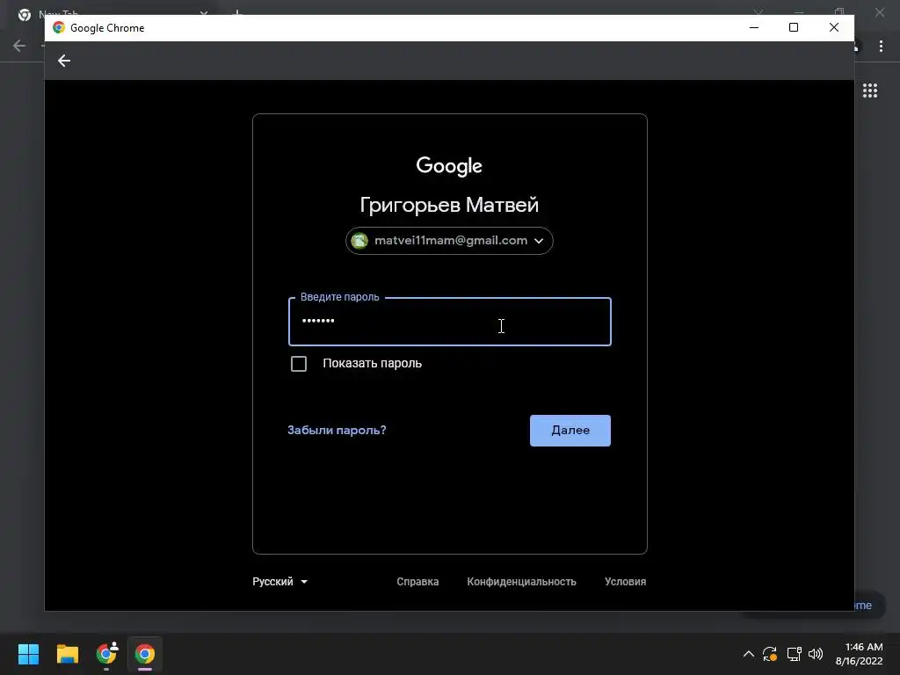
Task: Open the volume tray icon
Action: (816, 654)
